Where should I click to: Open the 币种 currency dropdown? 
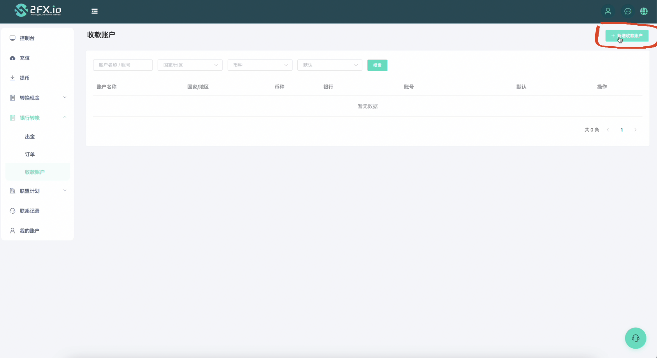[260, 65]
